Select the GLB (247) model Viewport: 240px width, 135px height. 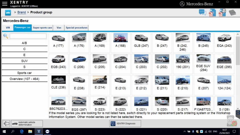tap(141, 42)
